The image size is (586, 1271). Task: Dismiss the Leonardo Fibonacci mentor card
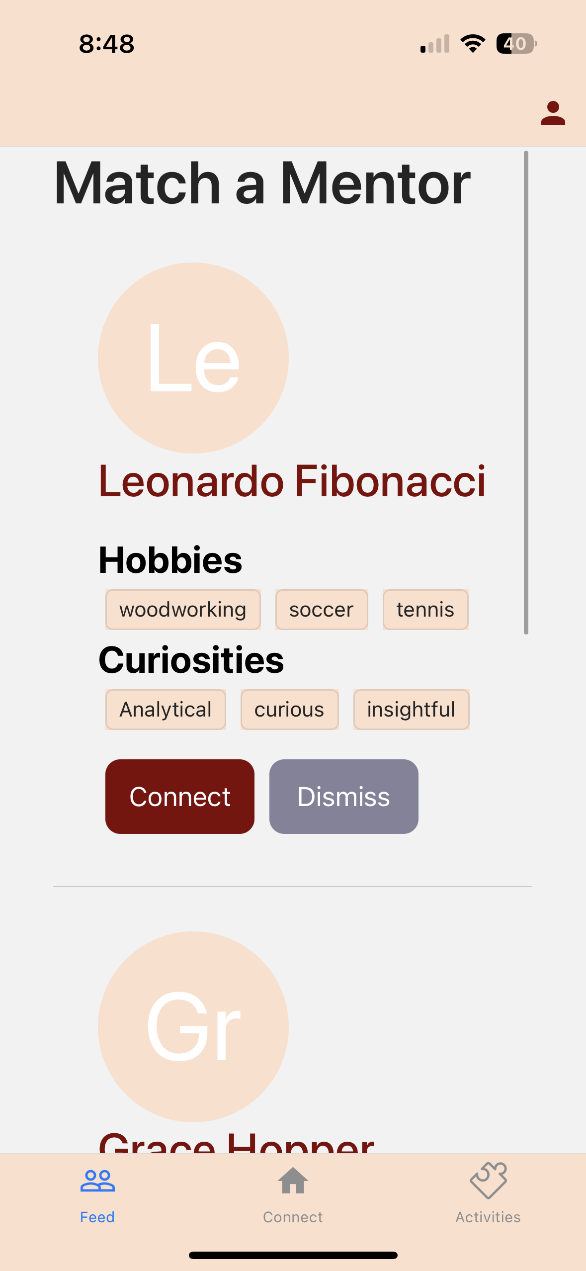(344, 797)
